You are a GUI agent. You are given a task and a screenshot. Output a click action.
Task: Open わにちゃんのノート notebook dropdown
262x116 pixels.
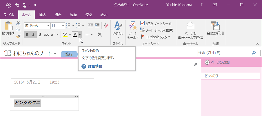click(x=55, y=54)
